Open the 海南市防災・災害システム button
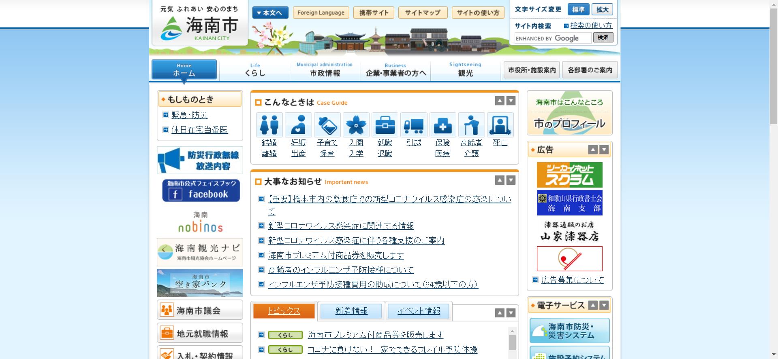This screenshot has height=359, width=778. click(569, 331)
